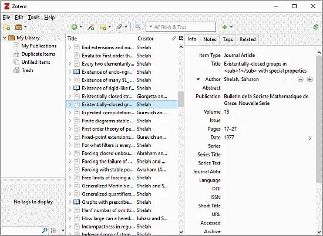This screenshot has width=323, height=236.
Task: Open New Note dropdown arrow
Action: tap(110, 27)
